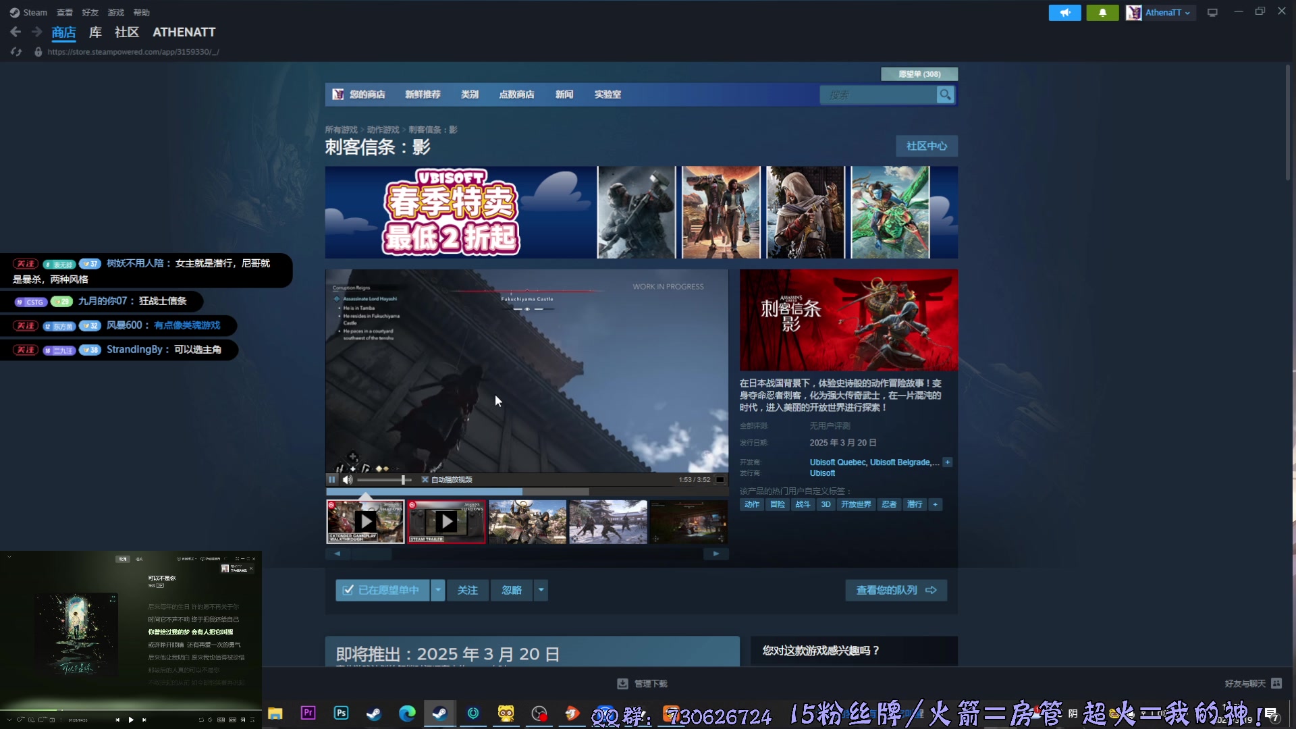This screenshot has width=1296, height=729.
Task: Open the download manager icon
Action: point(622,684)
